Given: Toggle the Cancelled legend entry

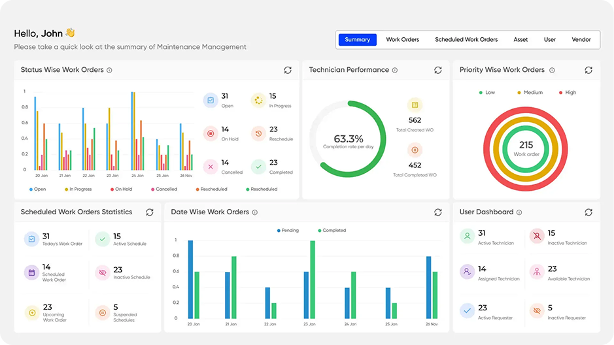Looking at the screenshot, I should click(x=164, y=189).
